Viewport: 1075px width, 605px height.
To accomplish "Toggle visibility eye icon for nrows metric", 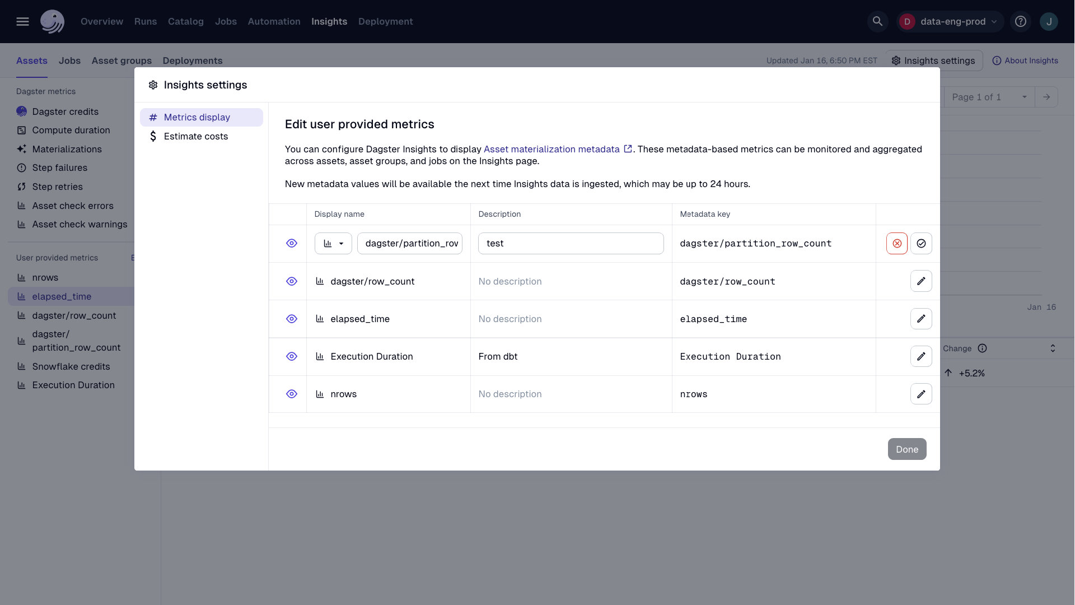I will [291, 394].
